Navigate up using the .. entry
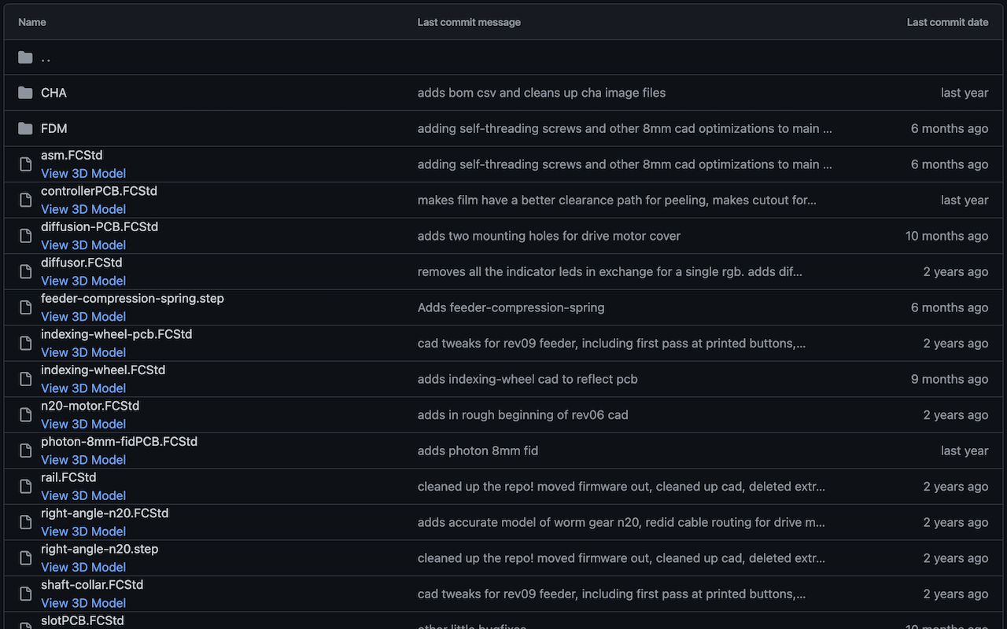Viewport: 1007px width, 629px height. (x=45, y=57)
